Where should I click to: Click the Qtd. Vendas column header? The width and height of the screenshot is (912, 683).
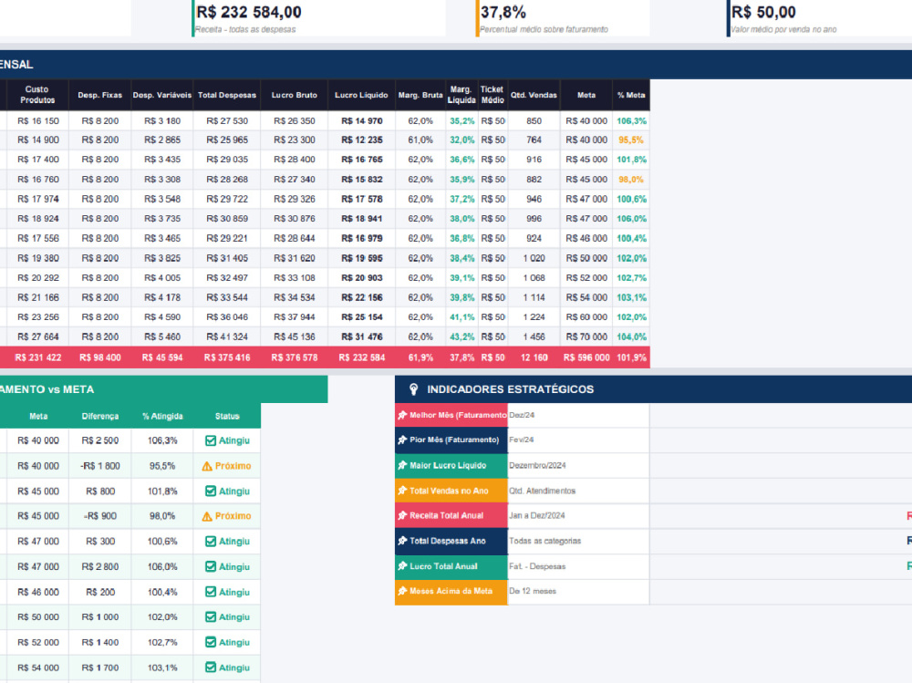[534, 95]
